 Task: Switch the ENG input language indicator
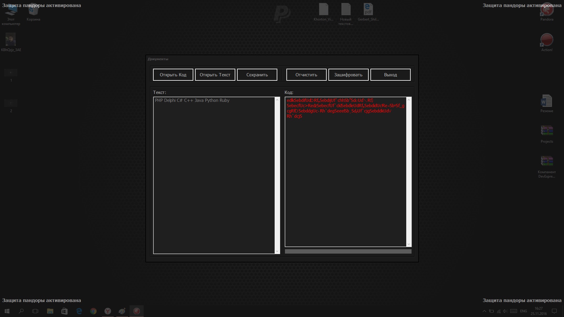pos(523,311)
